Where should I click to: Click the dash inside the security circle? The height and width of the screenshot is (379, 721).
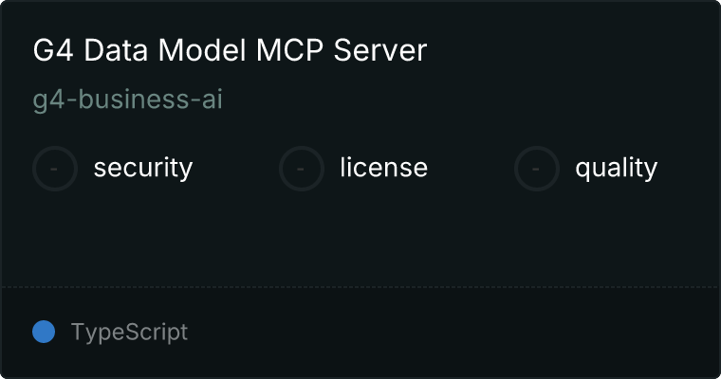(54, 169)
